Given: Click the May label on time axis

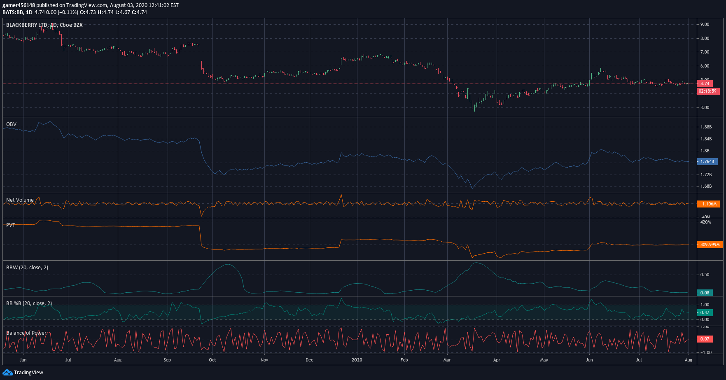Looking at the screenshot, I should pos(544,360).
